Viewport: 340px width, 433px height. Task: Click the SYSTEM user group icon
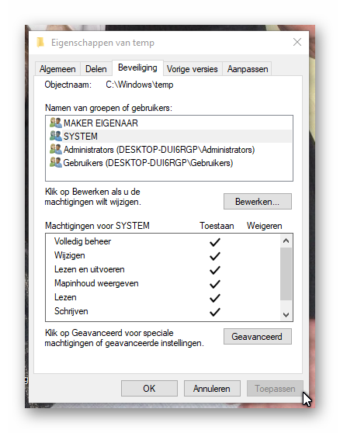pos(56,136)
